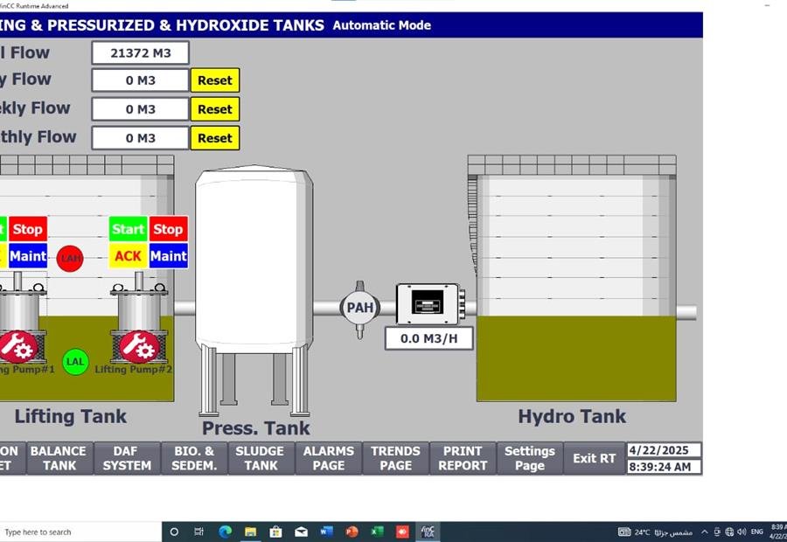Click the daily flow value field 0 M3
Screen dimensions: 787x542
[141, 80]
